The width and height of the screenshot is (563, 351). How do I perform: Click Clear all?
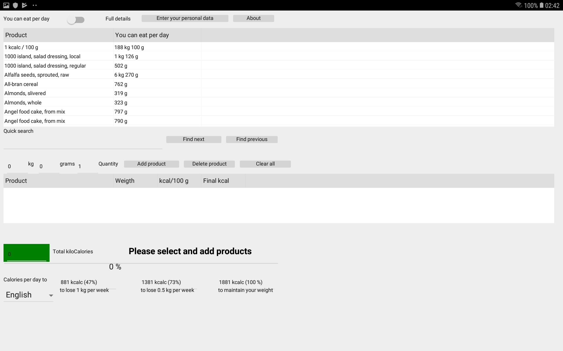click(265, 164)
